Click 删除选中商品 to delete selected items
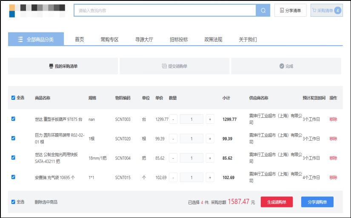Screen dimensions: 351x218 point(46,202)
